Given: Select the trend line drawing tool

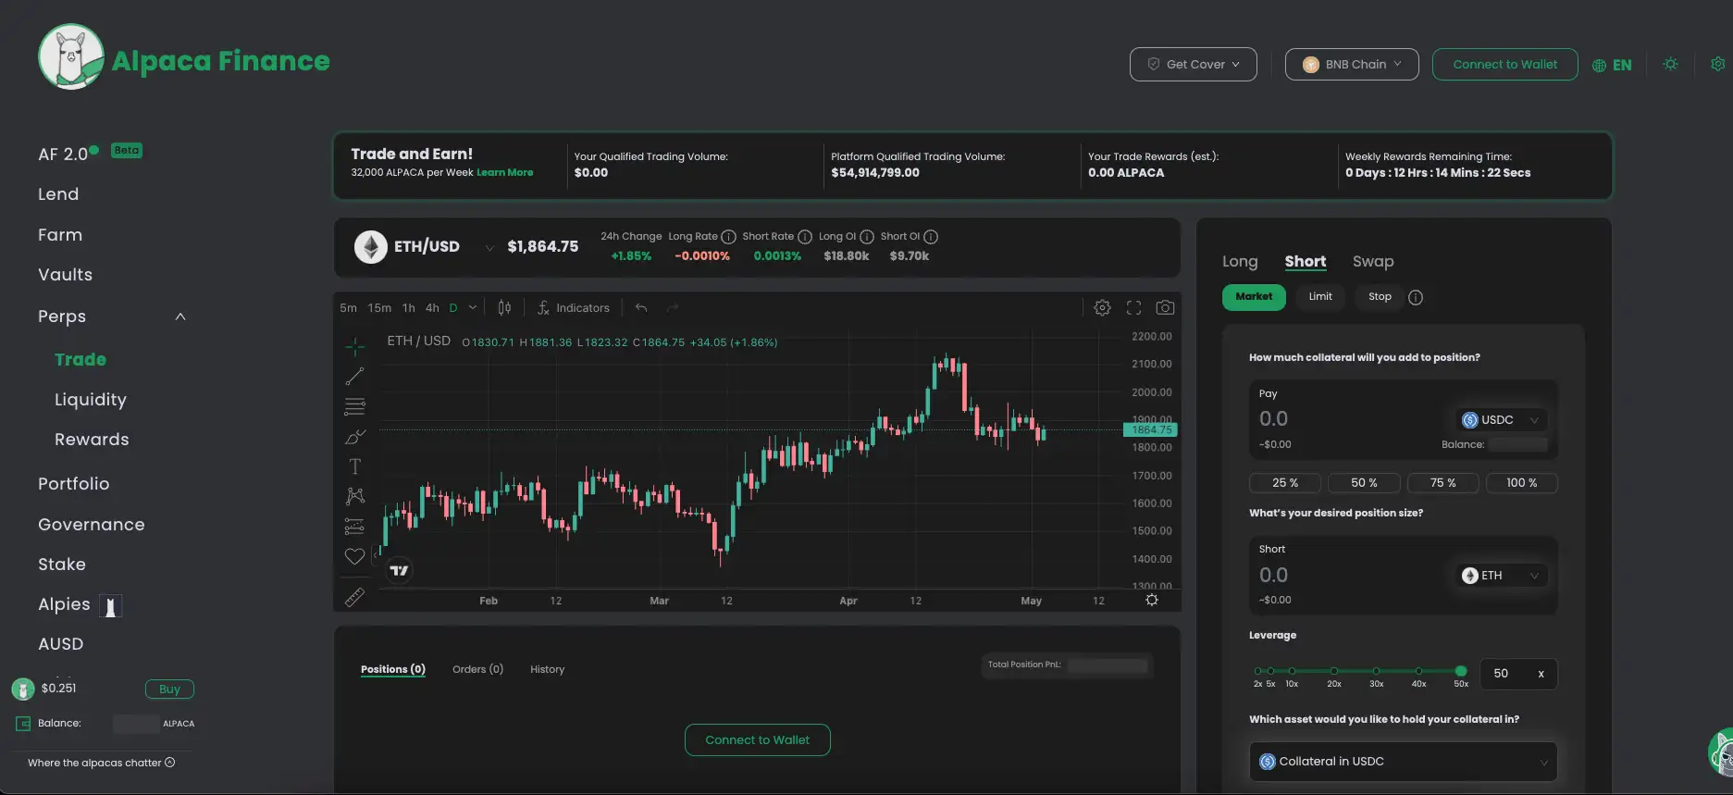Looking at the screenshot, I should click(x=354, y=377).
